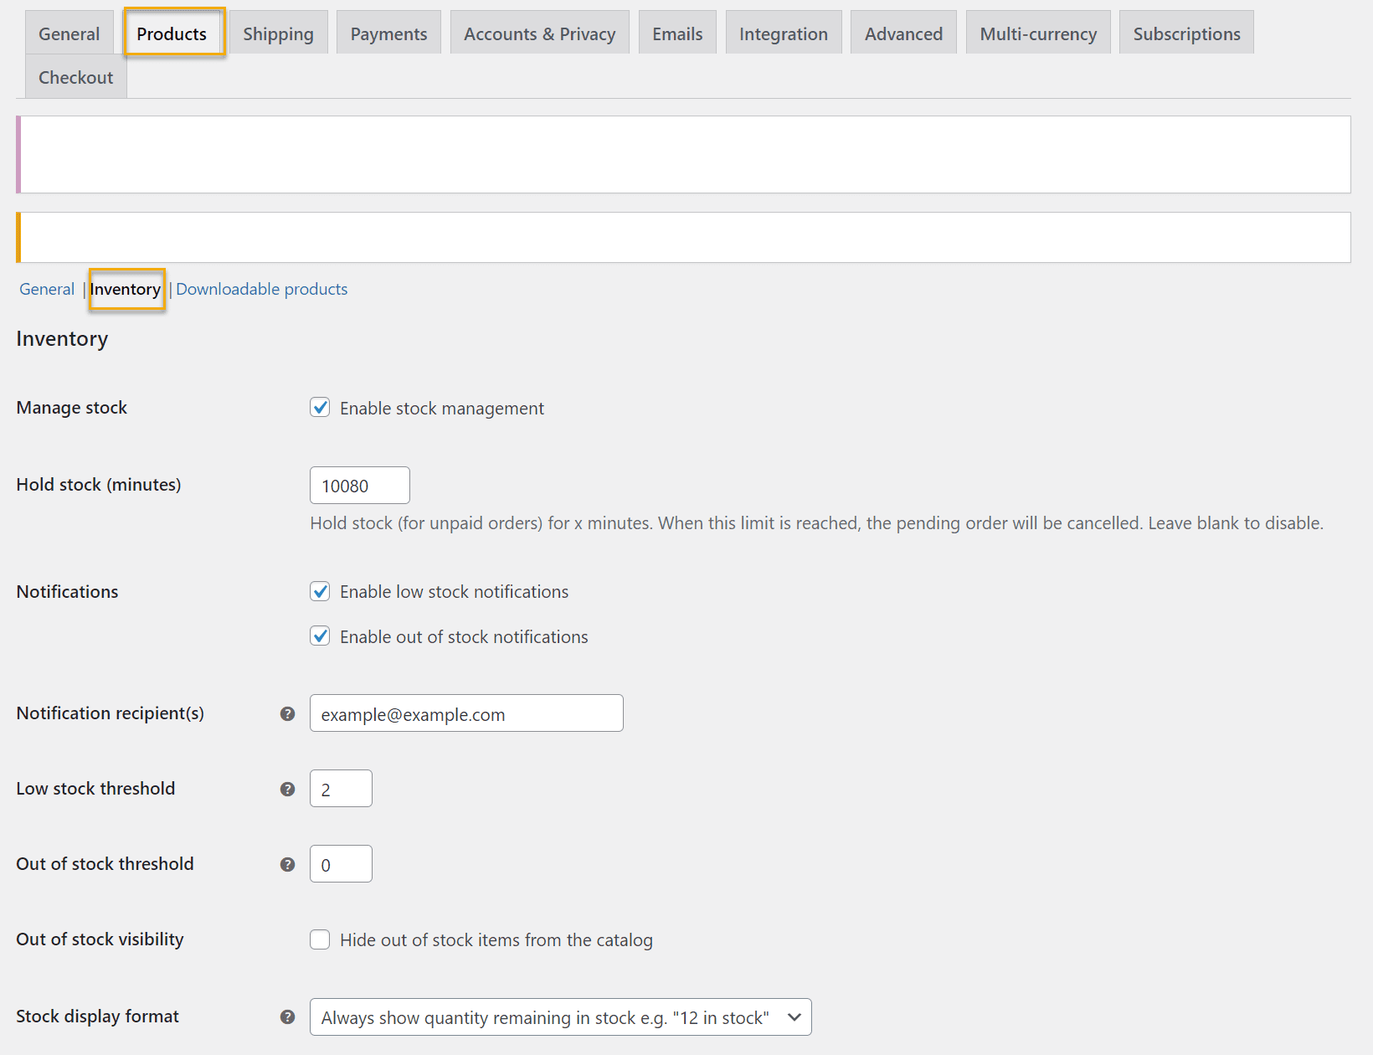Switch to the General settings tab
Viewport: 1373px width, 1055px height.
(69, 33)
